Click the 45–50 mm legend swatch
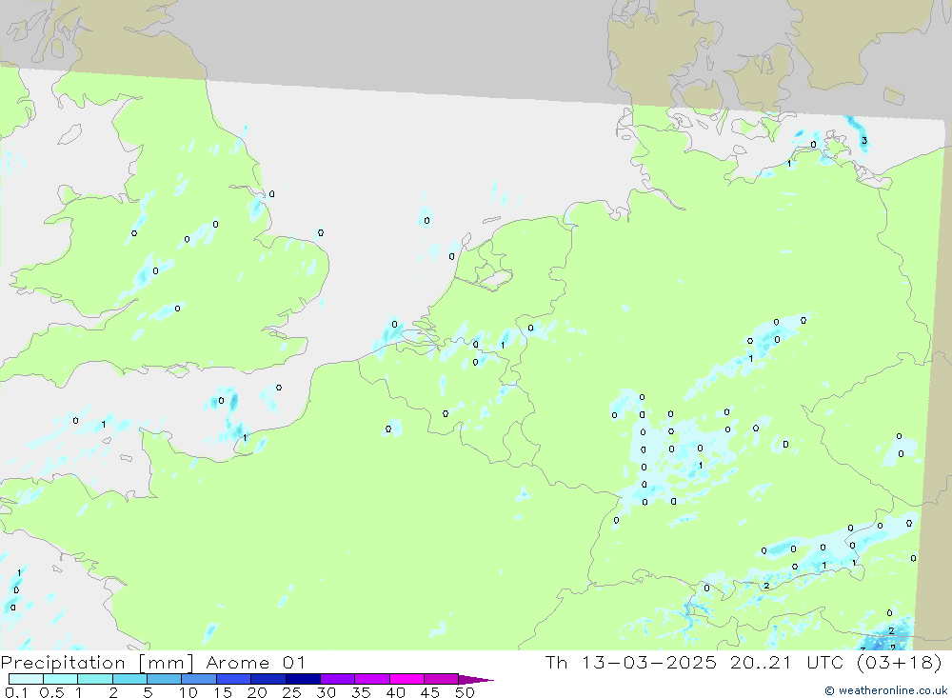This screenshot has height=698, width=952. (x=442, y=679)
